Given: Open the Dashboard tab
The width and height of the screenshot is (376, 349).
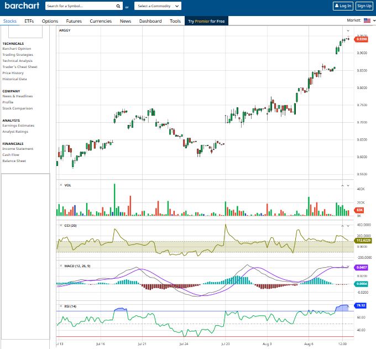Looking at the screenshot, I should point(150,21).
